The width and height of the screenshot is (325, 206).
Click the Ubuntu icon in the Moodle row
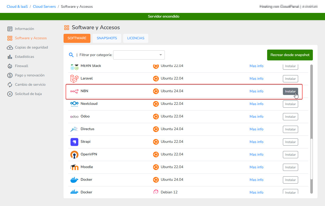[x=156, y=167]
